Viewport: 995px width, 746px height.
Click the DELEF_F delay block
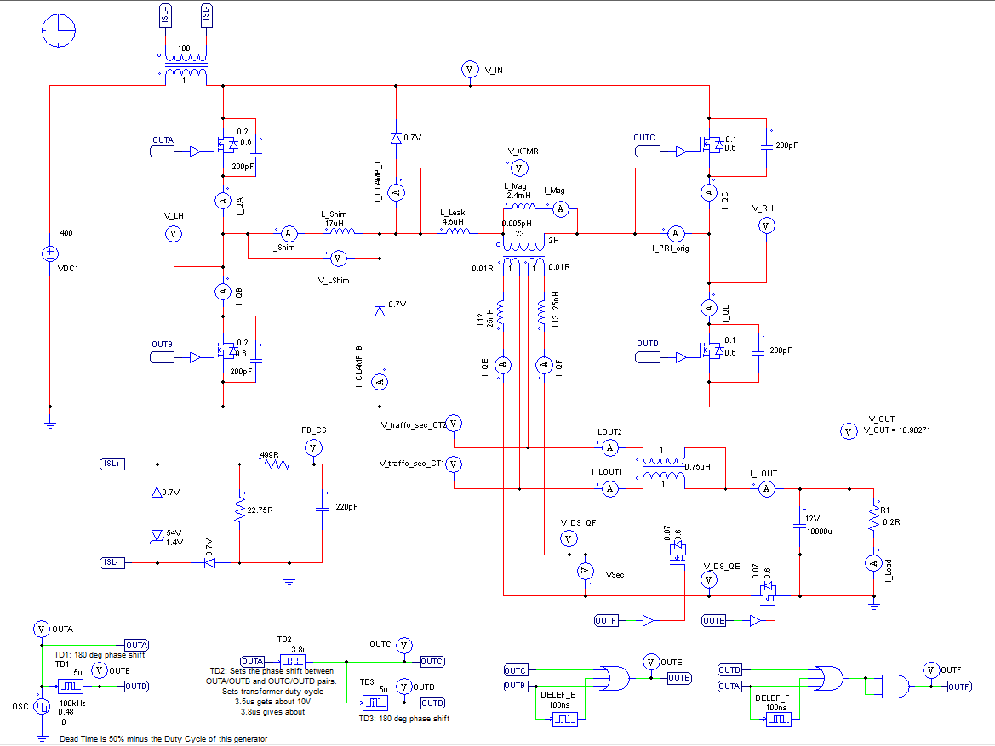(779, 720)
